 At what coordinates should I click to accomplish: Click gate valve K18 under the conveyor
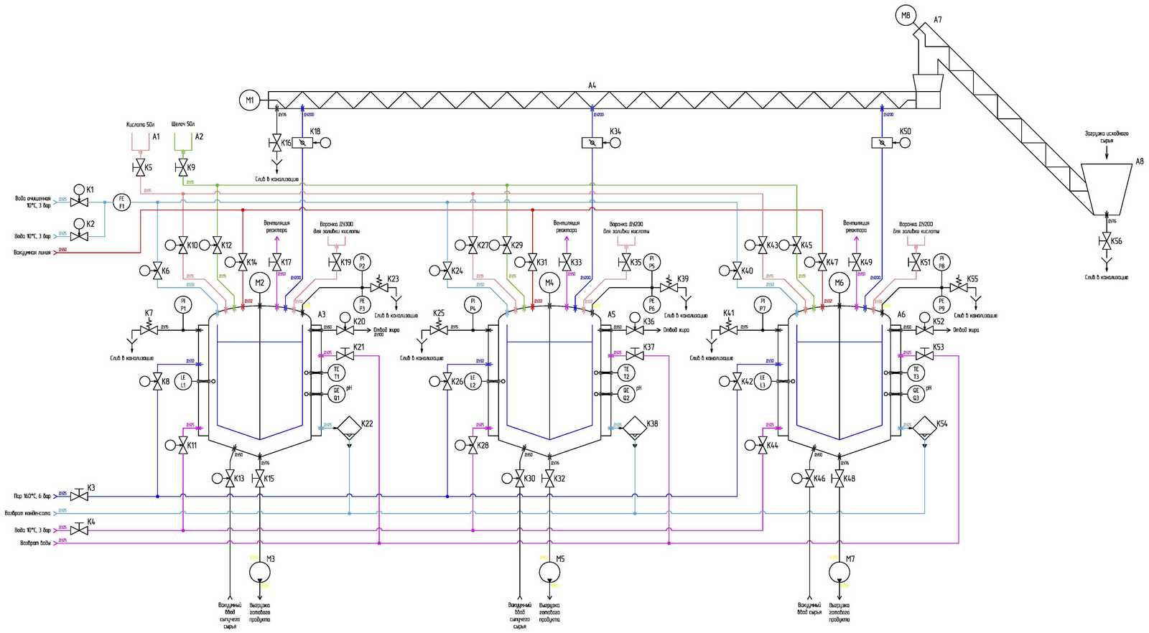pyautogui.click(x=302, y=144)
